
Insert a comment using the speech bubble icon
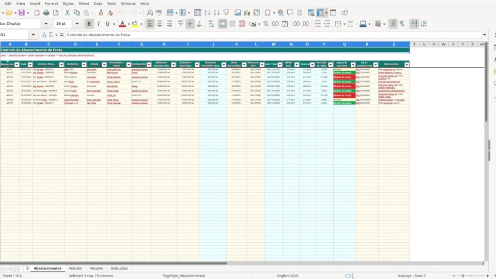[x=290, y=13]
